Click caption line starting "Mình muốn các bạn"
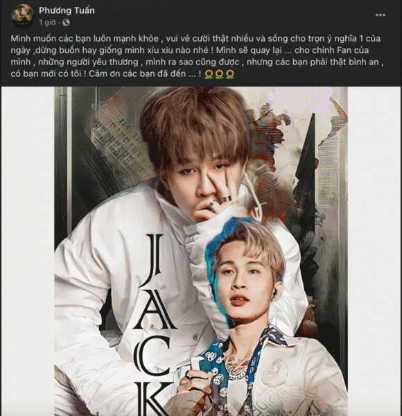This screenshot has width=402, height=416. tap(195, 38)
